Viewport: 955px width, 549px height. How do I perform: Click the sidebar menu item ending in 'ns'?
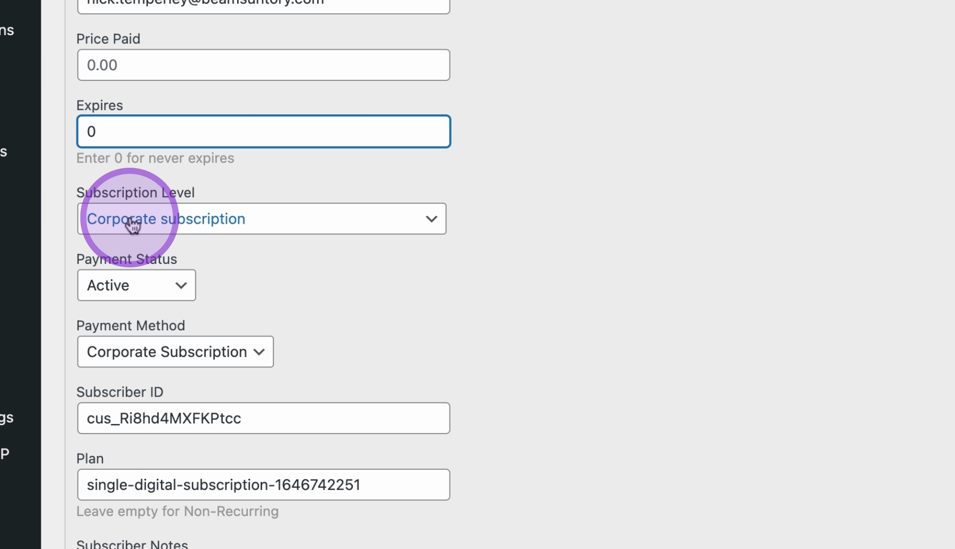click(x=7, y=30)
